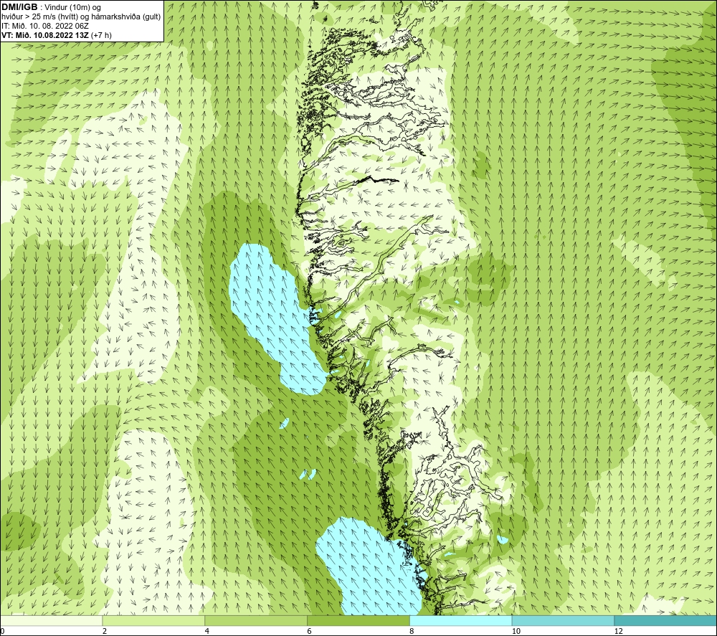This screenshot has height=636, width=717.
Task: Click the DMI/IGB title in legend box
Action: pyautogui.click(x=19, y=7)
